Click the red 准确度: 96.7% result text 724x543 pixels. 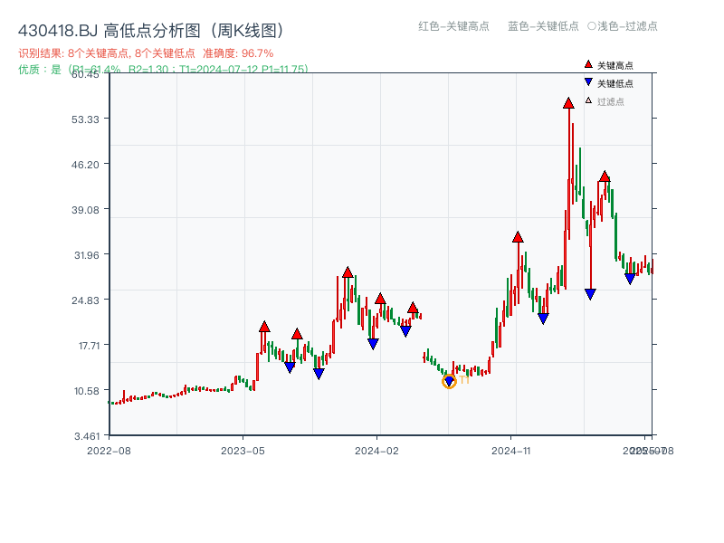(238, 53)
